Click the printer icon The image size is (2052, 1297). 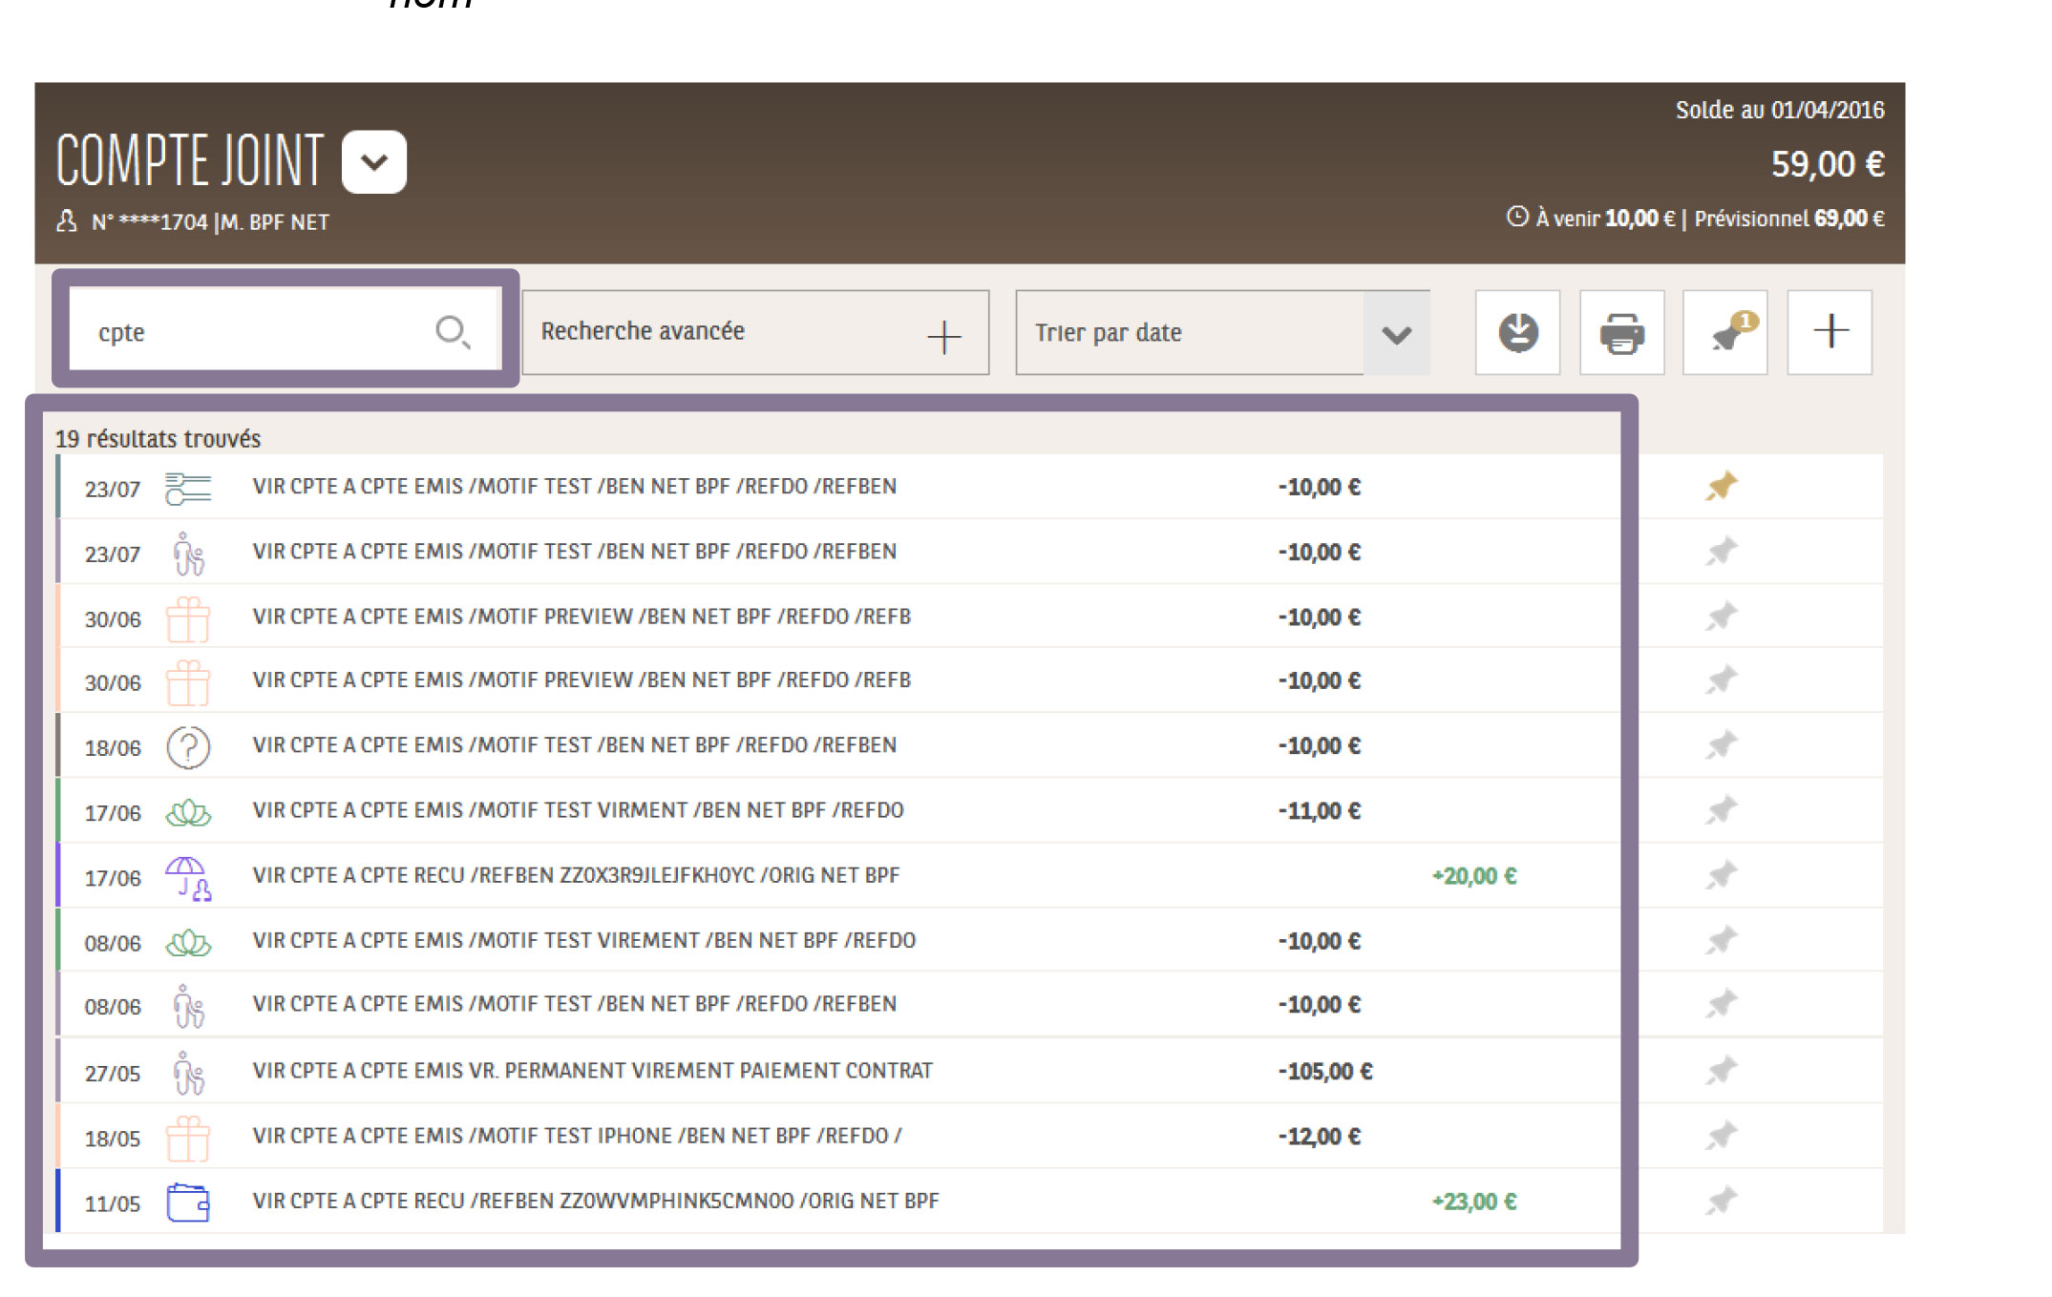(1621, 332)
